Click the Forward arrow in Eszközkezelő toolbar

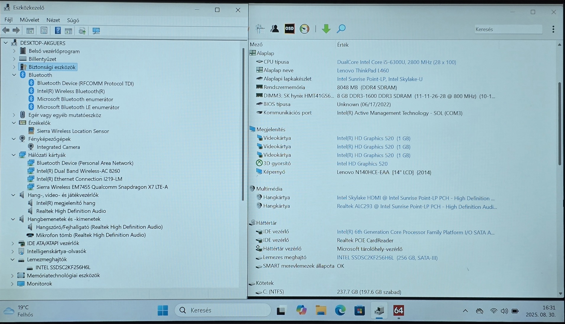[16, 30]
